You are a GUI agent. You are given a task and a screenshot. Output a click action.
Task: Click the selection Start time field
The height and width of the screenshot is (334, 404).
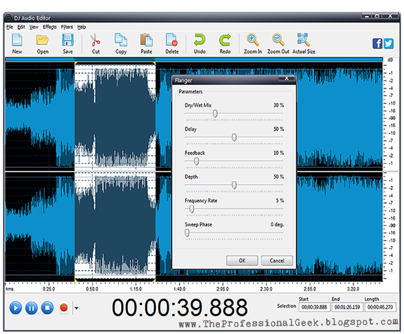tap(314, 307)
